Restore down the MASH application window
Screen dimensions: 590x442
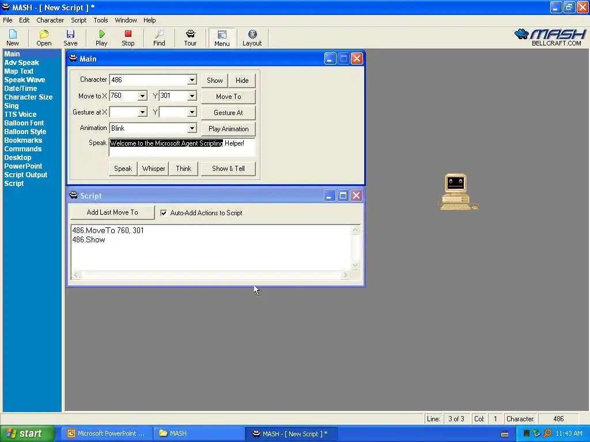(x=569, y=7)
